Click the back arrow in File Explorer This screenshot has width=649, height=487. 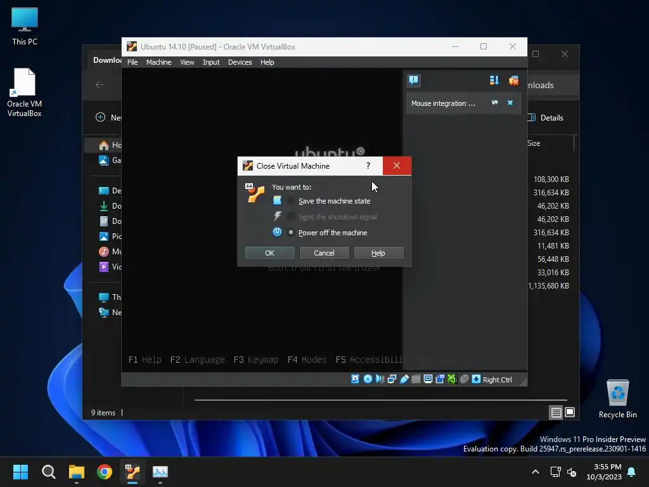(100, 85)
